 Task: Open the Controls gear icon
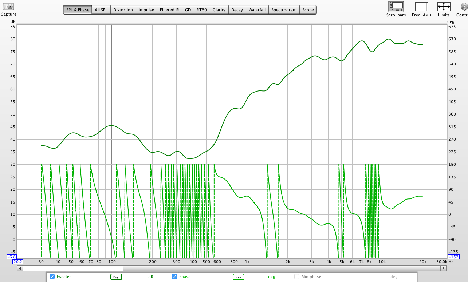[x=464, y=6]
